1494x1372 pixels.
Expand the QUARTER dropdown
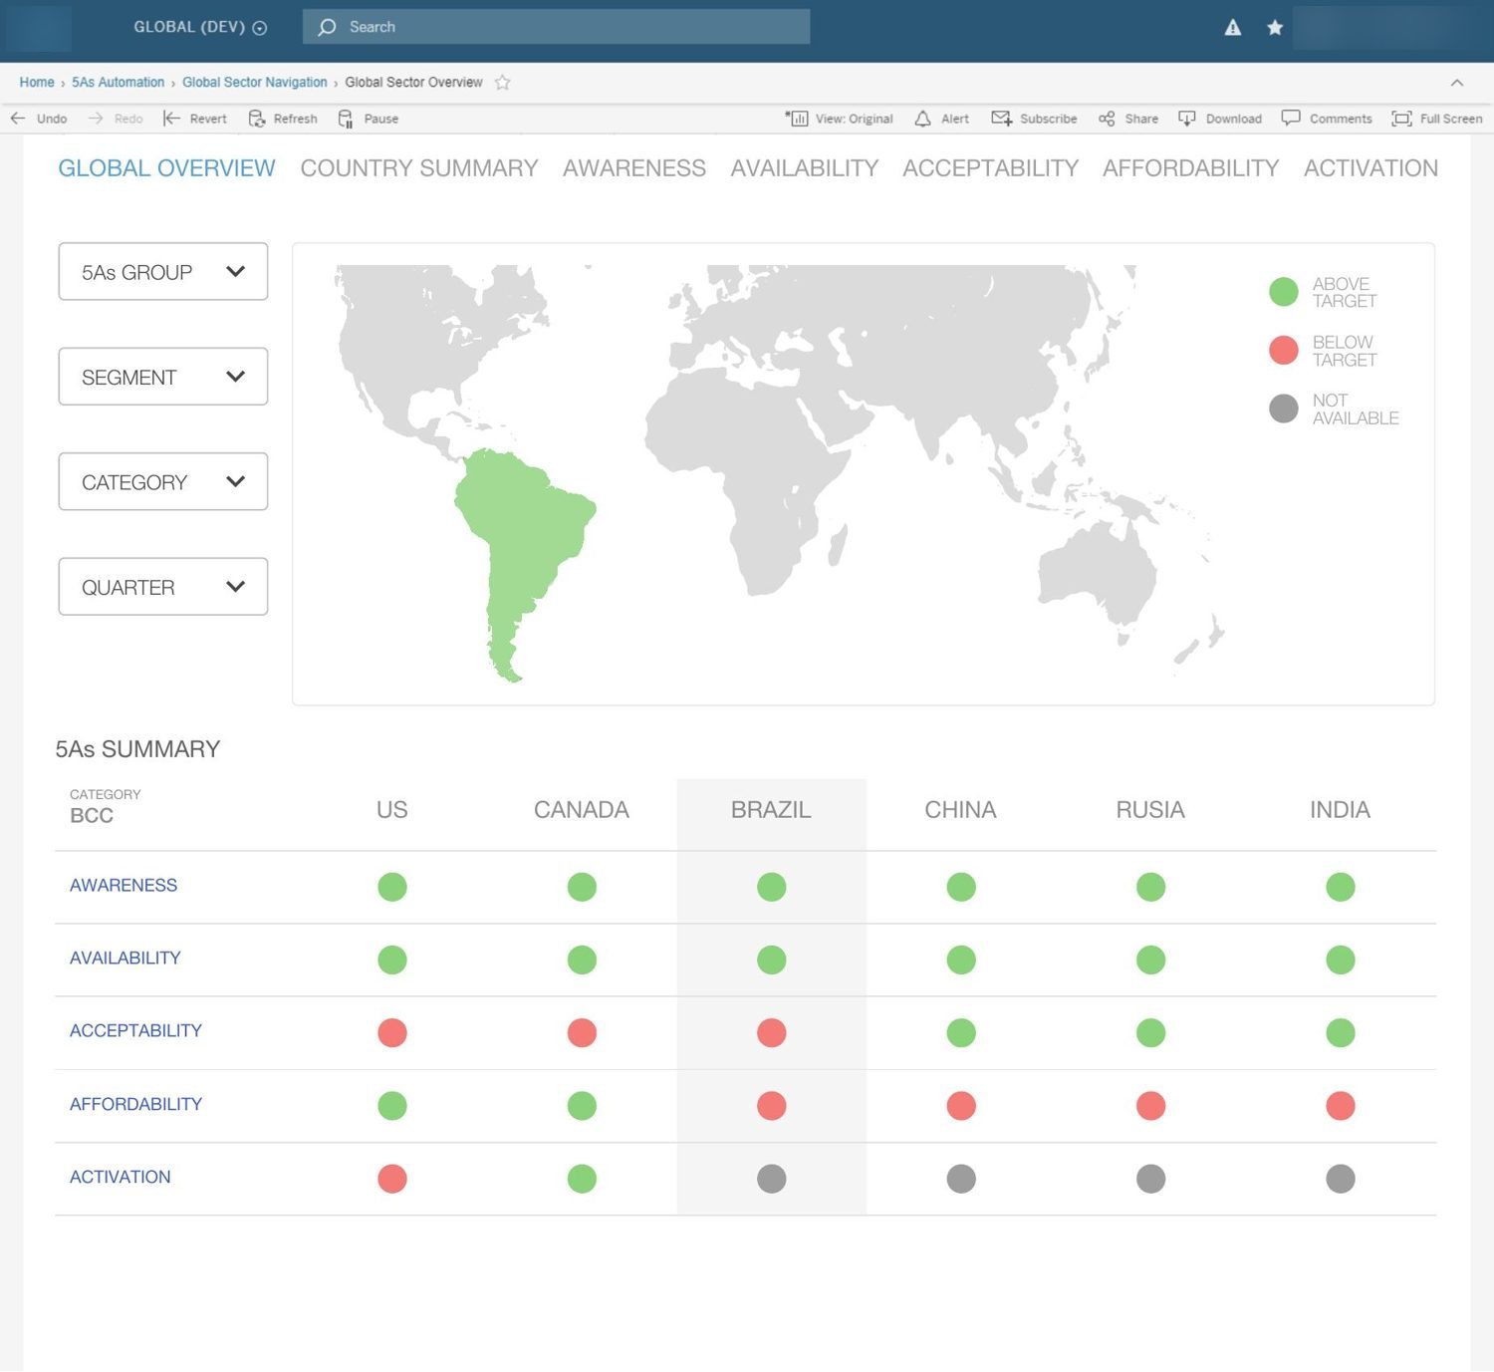coord(163,587)
